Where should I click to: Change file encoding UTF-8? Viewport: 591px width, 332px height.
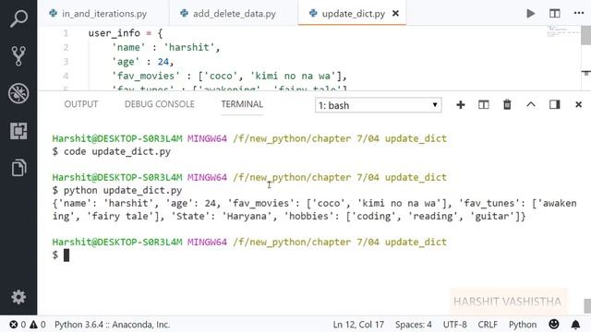[x=454, y=325]
